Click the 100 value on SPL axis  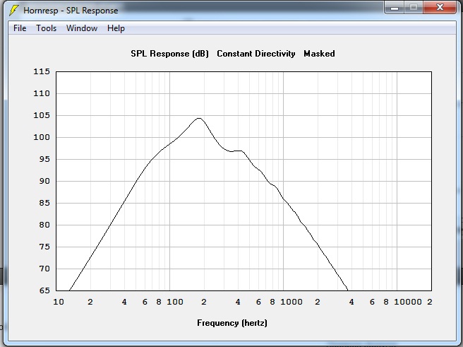(42, 137)
